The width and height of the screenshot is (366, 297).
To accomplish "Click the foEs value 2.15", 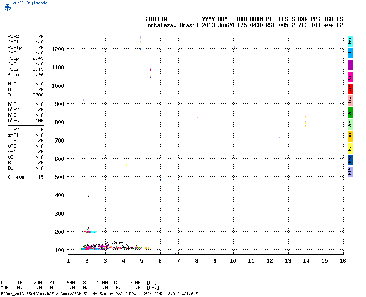I will coord(38,69).
